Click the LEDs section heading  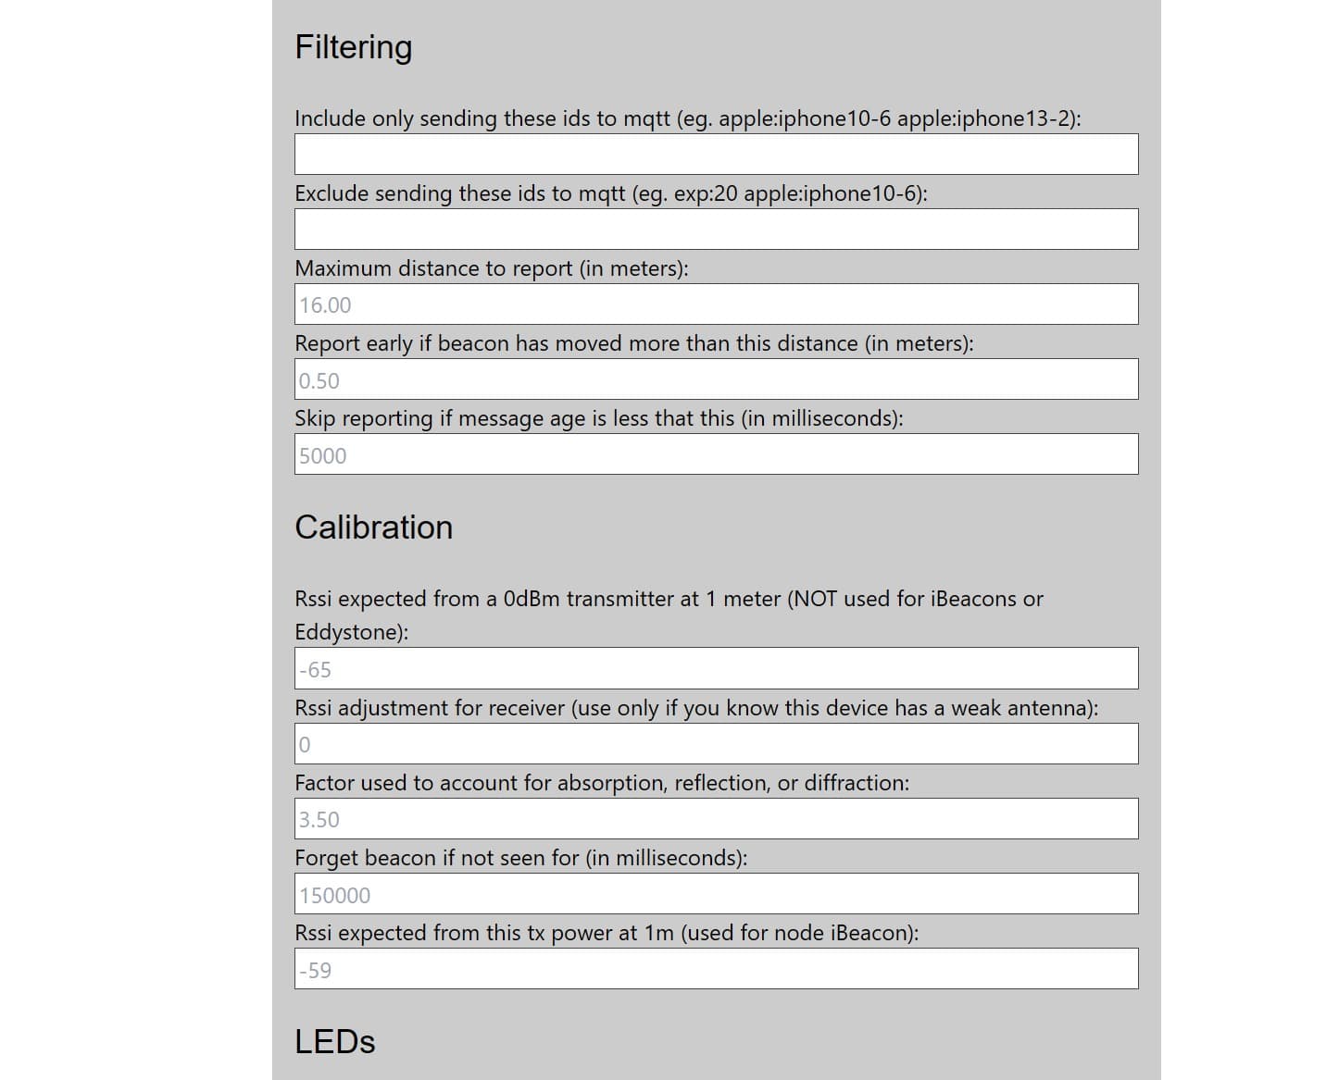[x=335, y=1042]
